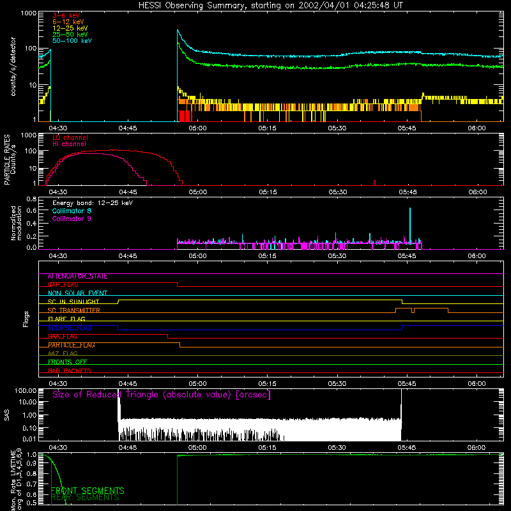Click the HESSI Observing Summary title text
Screen dimensions: 511x511
[x=271, y=6]
